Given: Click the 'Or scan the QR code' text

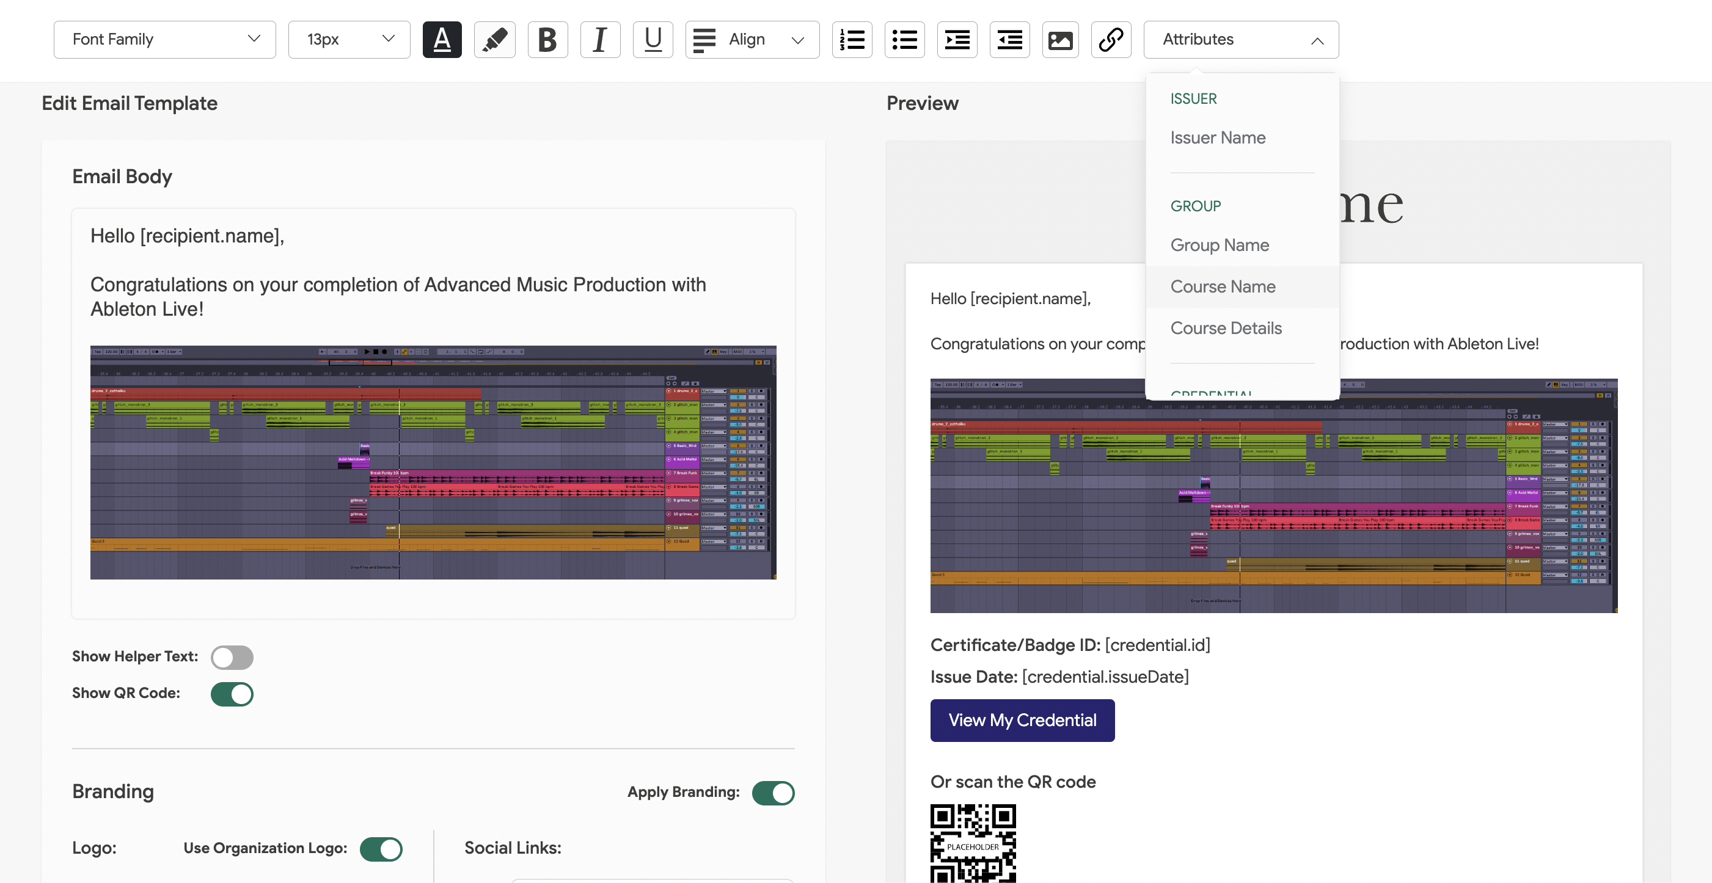Looking at the screenshot, I should pyautogui.click(x=1013, y=782).
